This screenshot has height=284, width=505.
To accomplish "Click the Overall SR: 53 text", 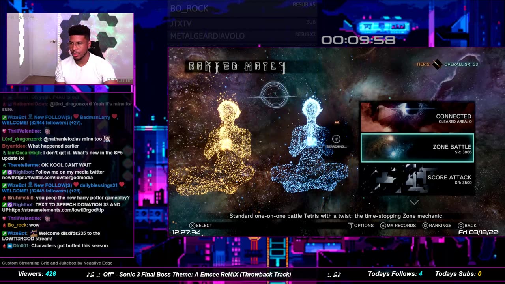I will 461,64.
